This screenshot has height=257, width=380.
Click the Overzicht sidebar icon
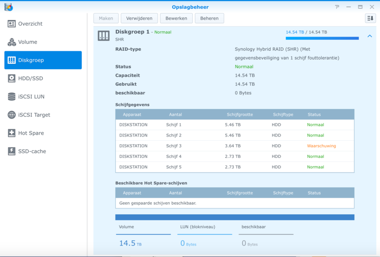click(12, 24)
